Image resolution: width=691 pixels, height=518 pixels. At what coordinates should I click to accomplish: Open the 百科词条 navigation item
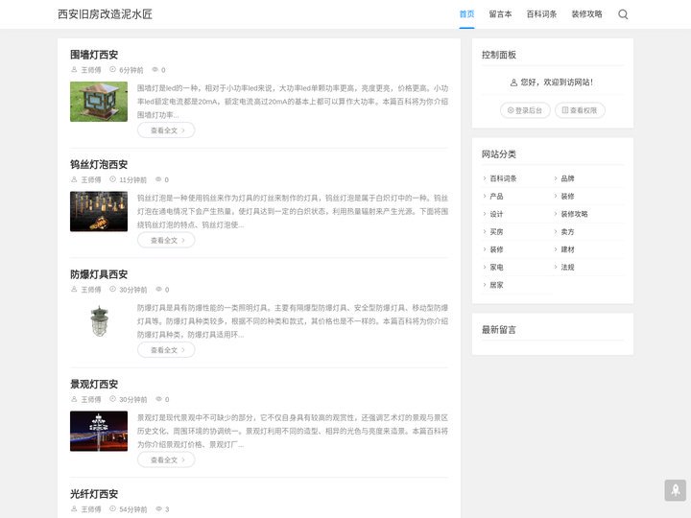[x=541, y=14]
